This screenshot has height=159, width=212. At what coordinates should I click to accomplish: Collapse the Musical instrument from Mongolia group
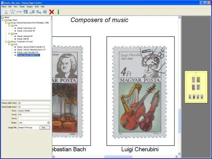[6, 23]
